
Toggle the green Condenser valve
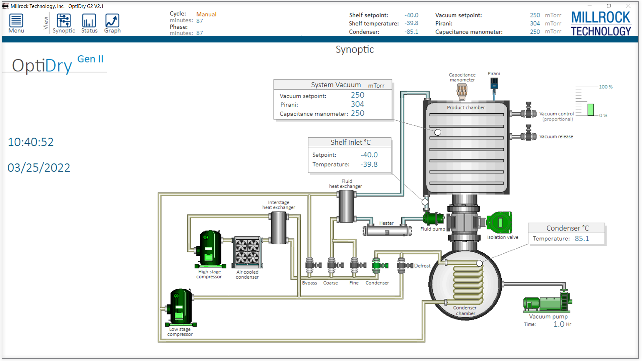(379, 266)
